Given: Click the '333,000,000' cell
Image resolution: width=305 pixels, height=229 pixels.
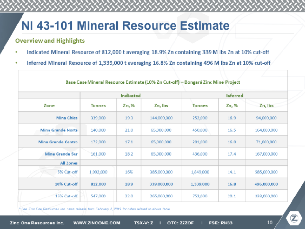Looking at the screenshot, I should 266,196.
